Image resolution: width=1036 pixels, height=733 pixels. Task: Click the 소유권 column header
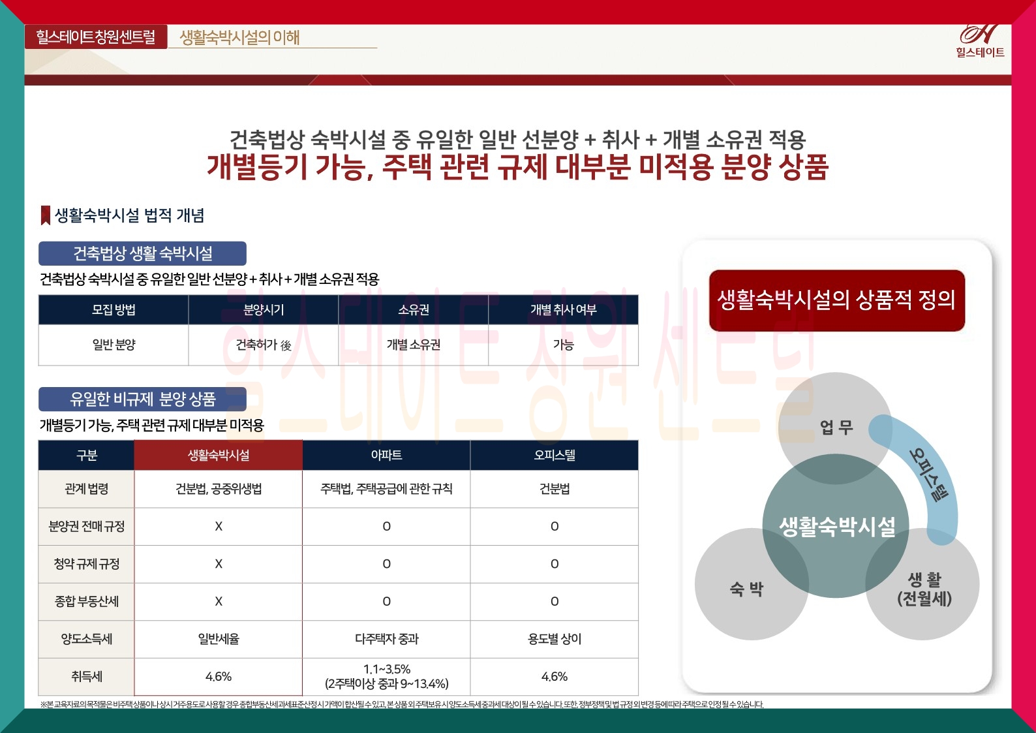click(414, 309)
